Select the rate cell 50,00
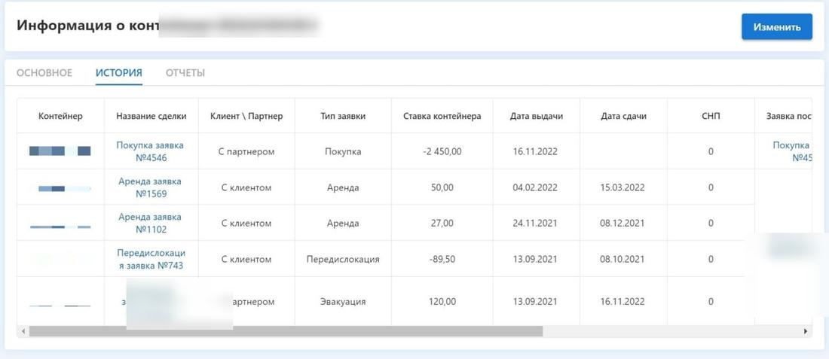The width and height of the screenshot is (829, 359). click(x=442, y=187)
